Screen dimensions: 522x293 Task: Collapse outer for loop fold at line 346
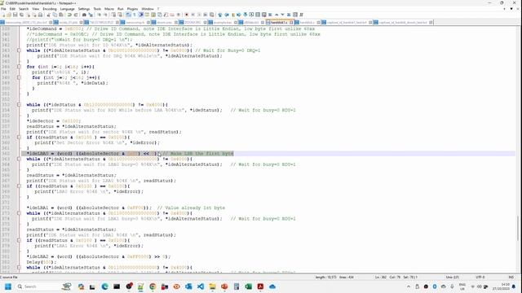[19, 67]
